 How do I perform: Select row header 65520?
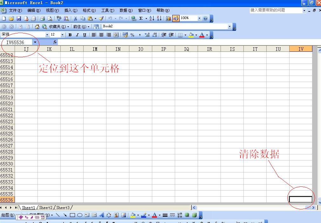coord(7,104)
